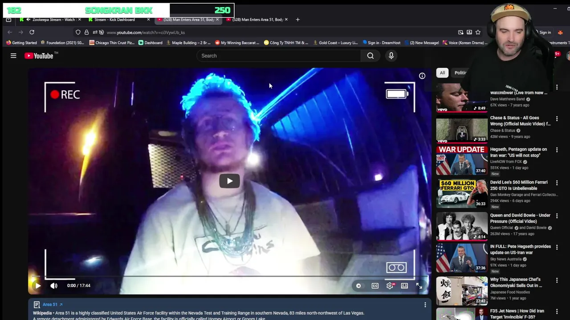Mute the video with the speaker icon

tap(54, 286)
